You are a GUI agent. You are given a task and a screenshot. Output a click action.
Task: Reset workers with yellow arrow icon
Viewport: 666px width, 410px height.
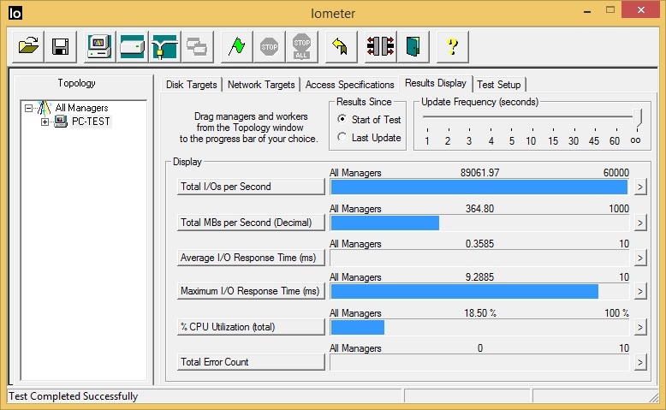[x=341, y=47]
